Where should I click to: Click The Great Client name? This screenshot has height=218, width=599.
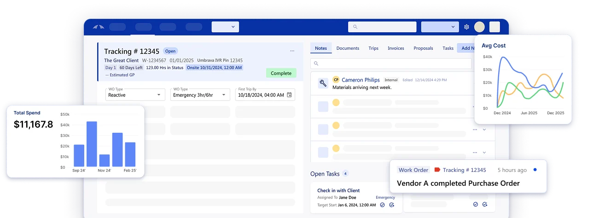coord(121,60)
